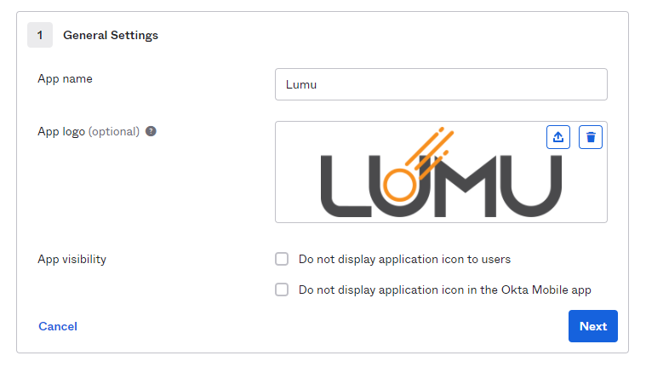The height and width of the screenshot is (367, 646).
Task: Focus the App name input field
Action: point(441,84)
